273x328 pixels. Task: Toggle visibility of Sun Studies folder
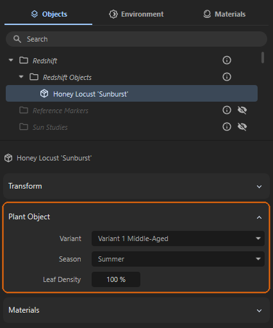pyautogui.click(x=242, y=127)
